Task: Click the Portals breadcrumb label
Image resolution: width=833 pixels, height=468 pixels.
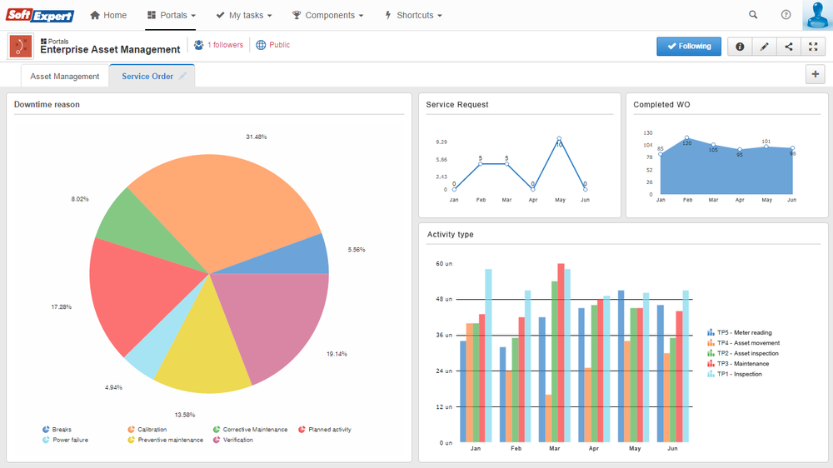Action: 58,41
